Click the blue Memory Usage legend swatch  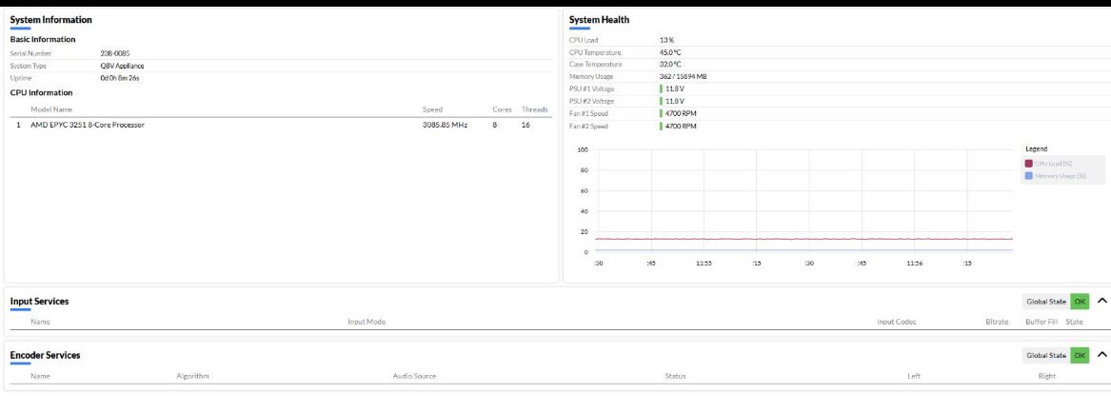(x=1029, y=176)
